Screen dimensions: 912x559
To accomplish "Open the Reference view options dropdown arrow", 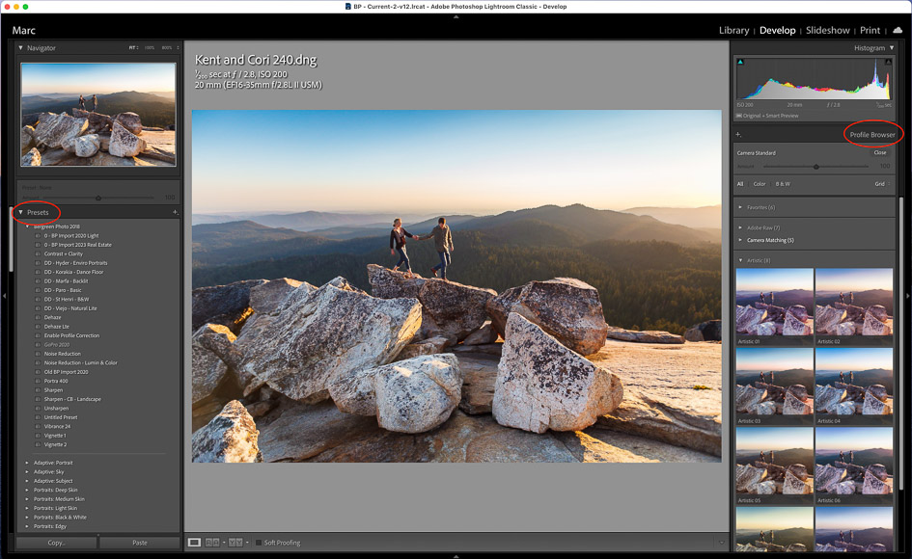I will [224, 543].
